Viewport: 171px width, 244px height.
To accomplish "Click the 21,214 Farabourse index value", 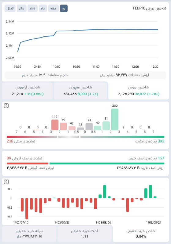I will click(17, 94).
